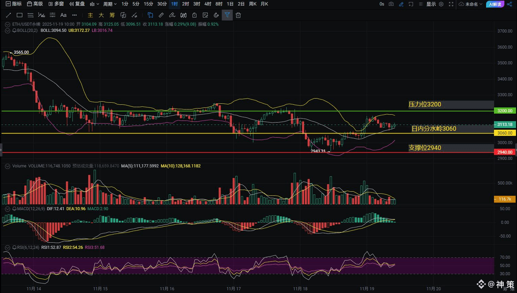Open the 周期 period dropdown
Image resolution: width=517 pixels, height=293 pixels.
point(110,4)
